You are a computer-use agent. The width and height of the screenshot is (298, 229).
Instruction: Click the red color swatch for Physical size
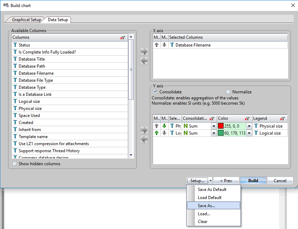221,126
